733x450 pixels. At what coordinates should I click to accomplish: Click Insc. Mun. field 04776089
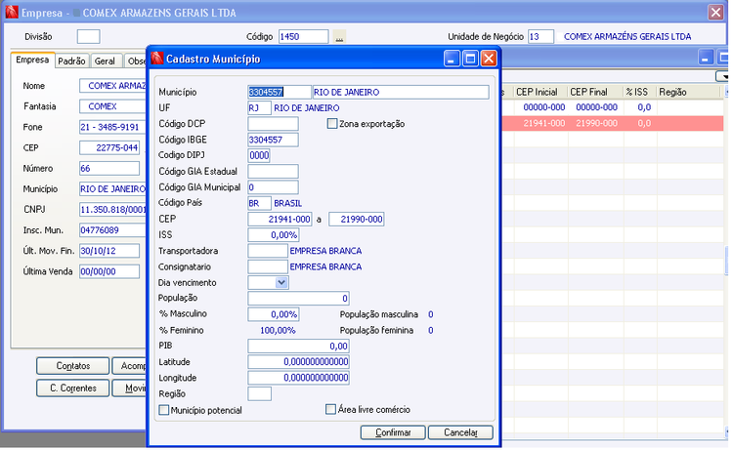click(112, 230)
